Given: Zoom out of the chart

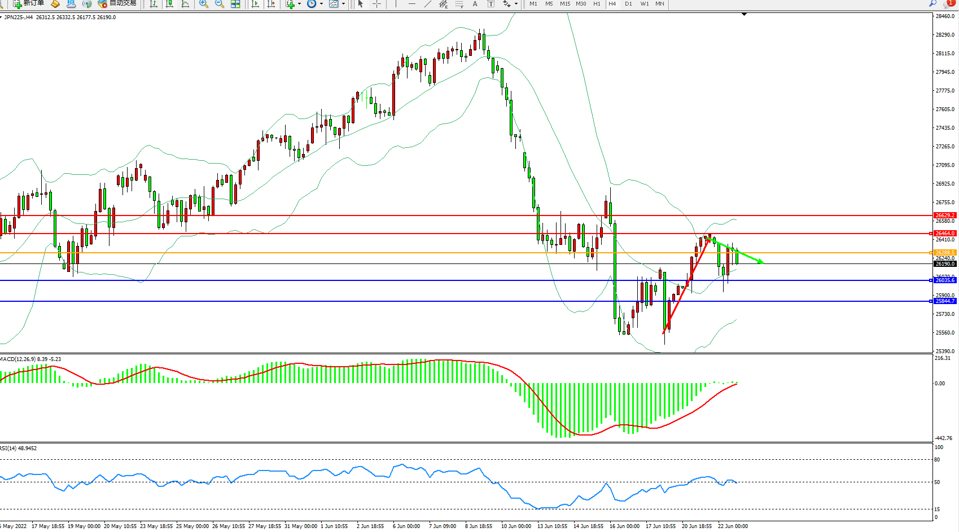Looking at the screenshot, I should click(x=220, y=4).
